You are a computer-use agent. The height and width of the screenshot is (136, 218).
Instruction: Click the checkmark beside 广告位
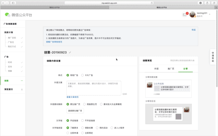22,42
